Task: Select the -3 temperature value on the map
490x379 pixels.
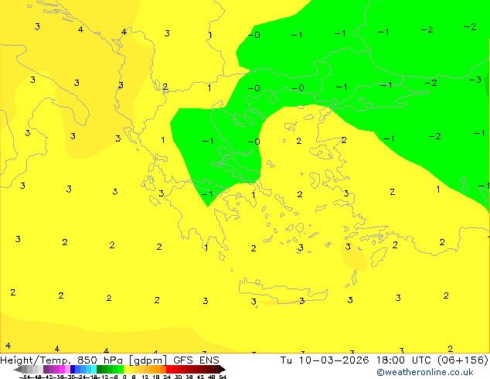Action: click(x=475, y=80)
